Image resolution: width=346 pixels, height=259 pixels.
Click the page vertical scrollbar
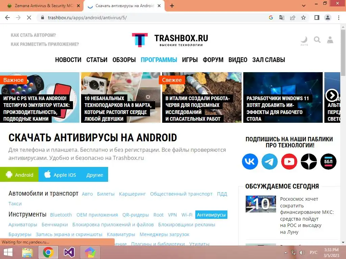[343, 52]
